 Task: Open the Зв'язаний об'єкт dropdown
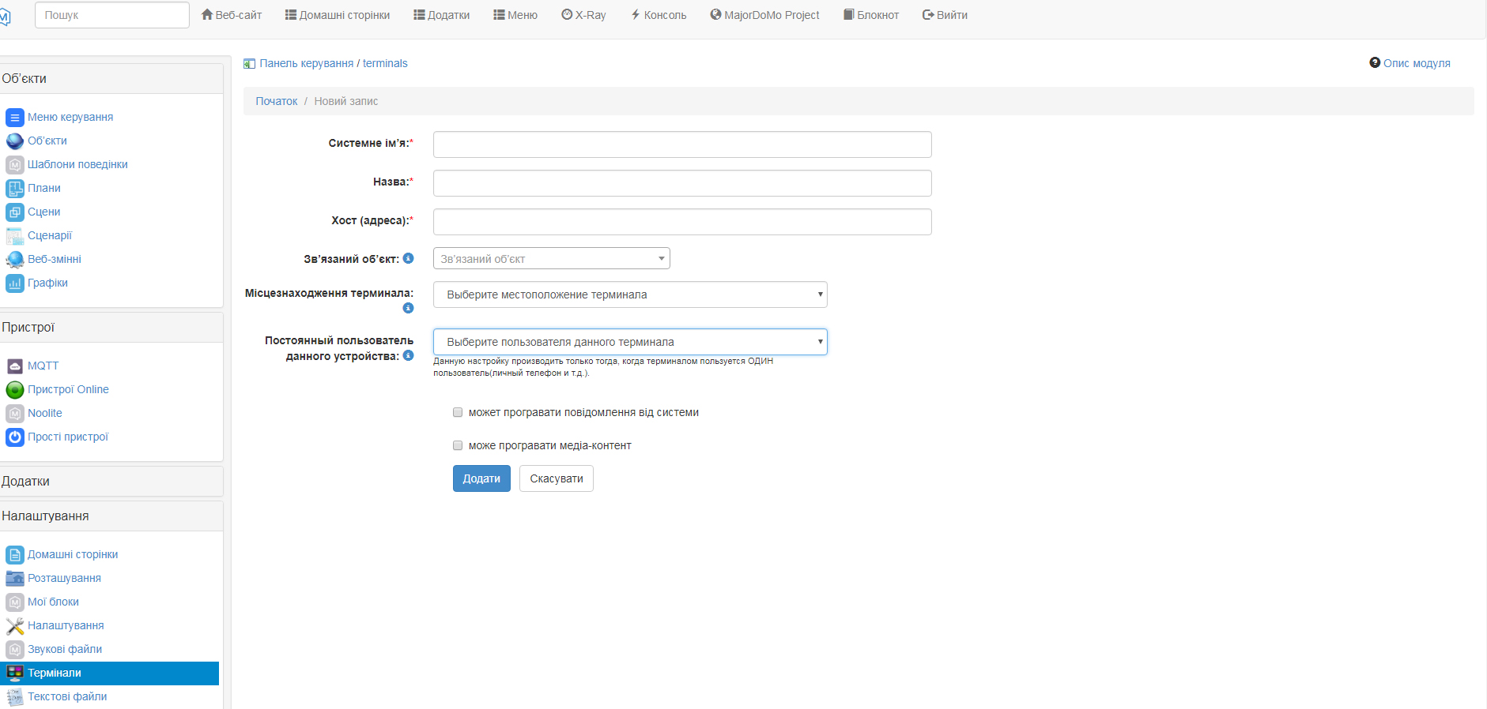[x=551, y=258]
